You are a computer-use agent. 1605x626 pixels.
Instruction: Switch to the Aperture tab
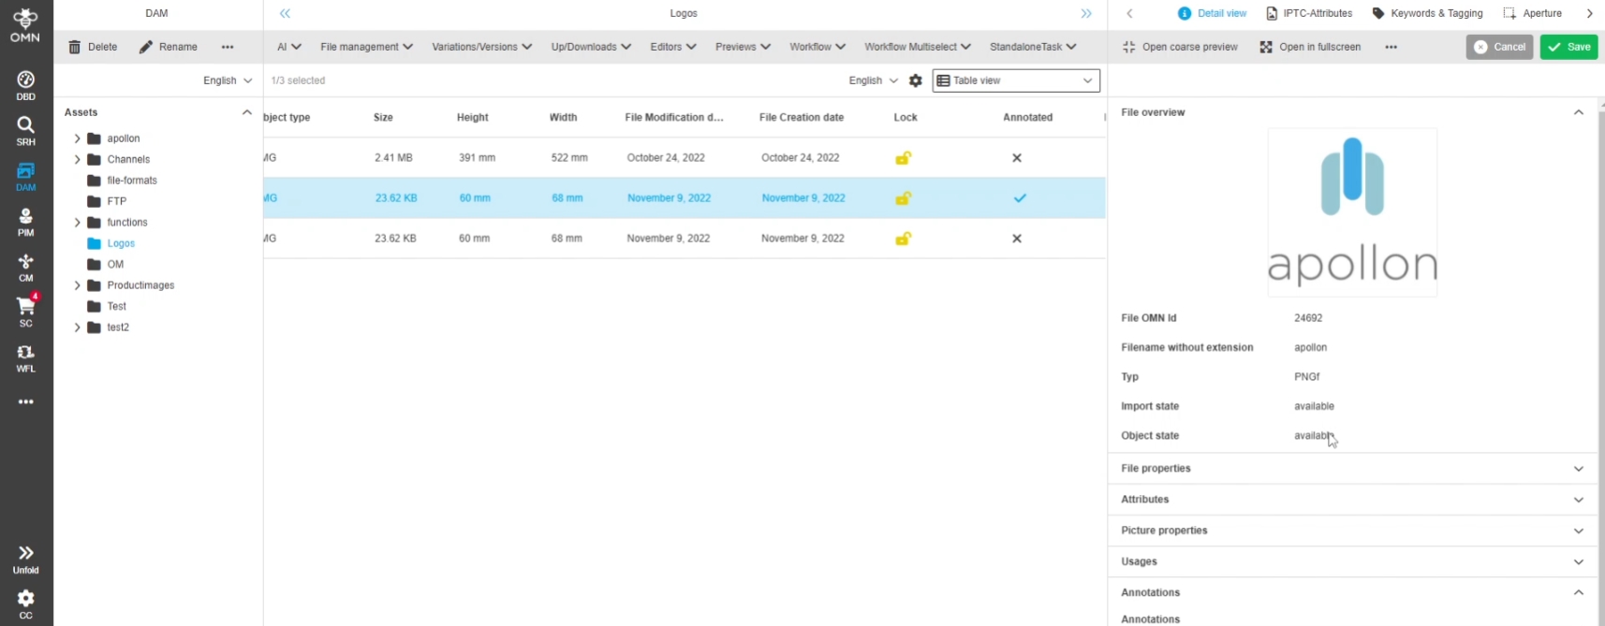pyautogui.click(x=1532, y=13)
